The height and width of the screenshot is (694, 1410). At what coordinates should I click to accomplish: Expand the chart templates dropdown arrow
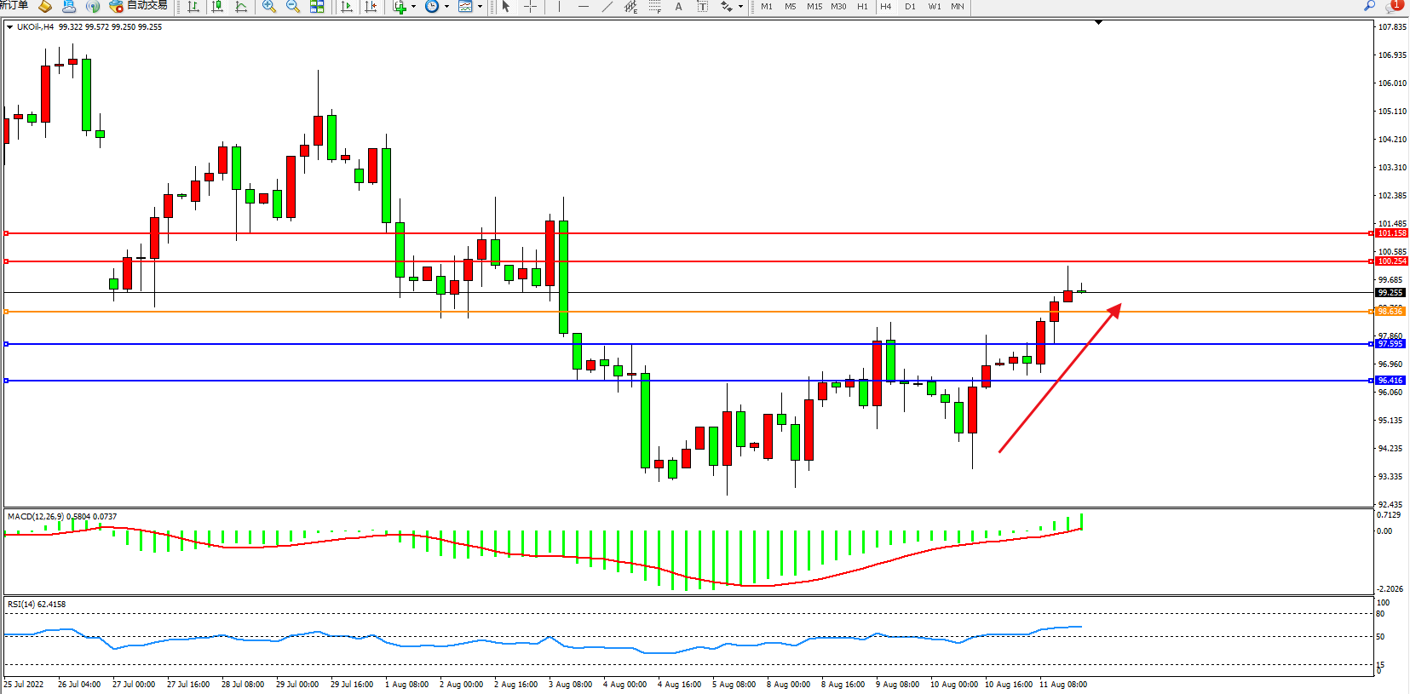pyautogui.click(x=480, y=7)
